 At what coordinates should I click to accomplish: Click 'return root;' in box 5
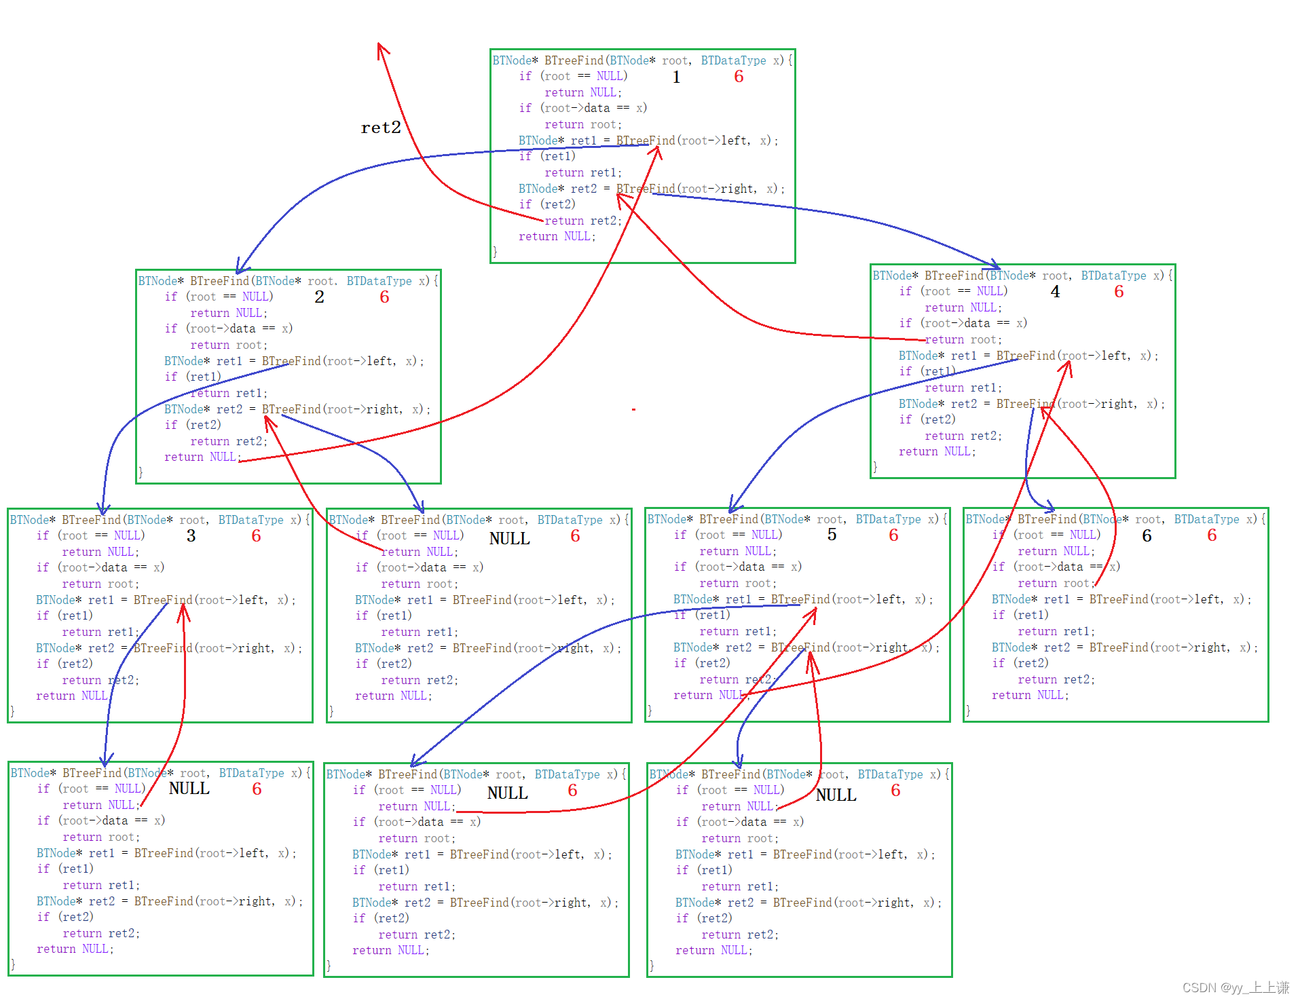[x=738, y=583]
